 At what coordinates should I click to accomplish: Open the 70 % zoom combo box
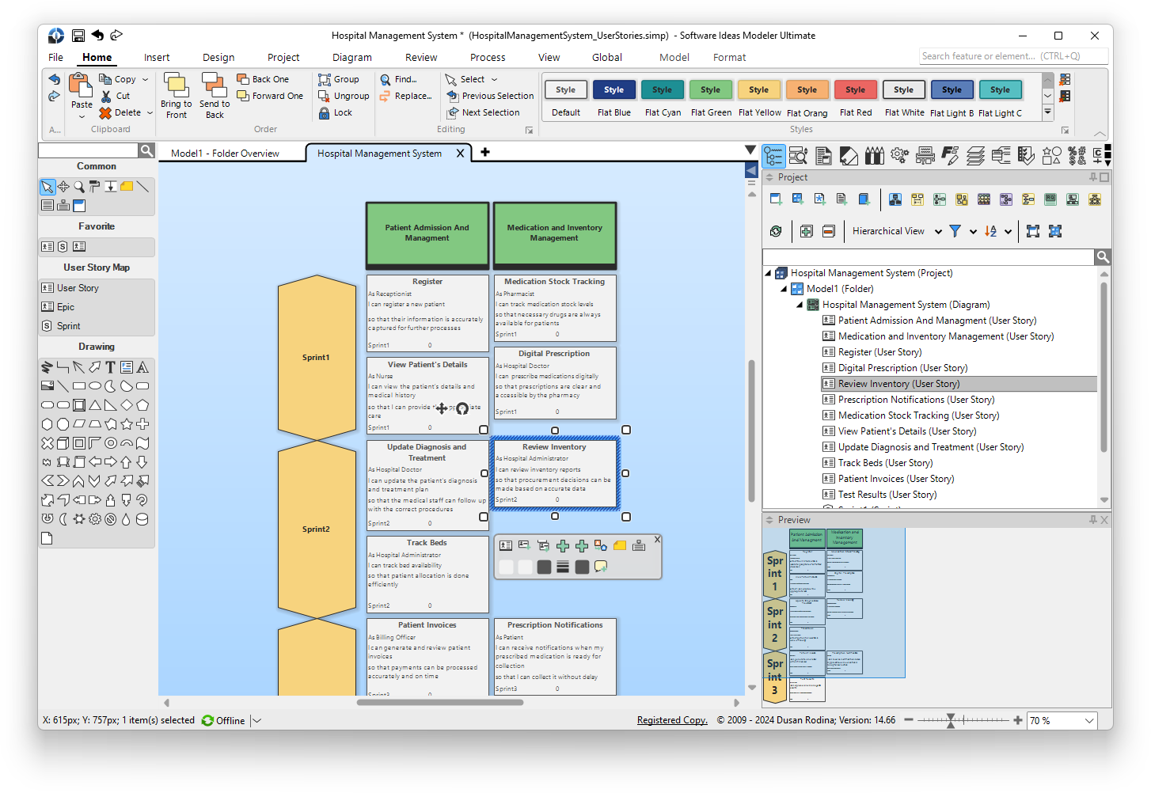[1062, 720]
